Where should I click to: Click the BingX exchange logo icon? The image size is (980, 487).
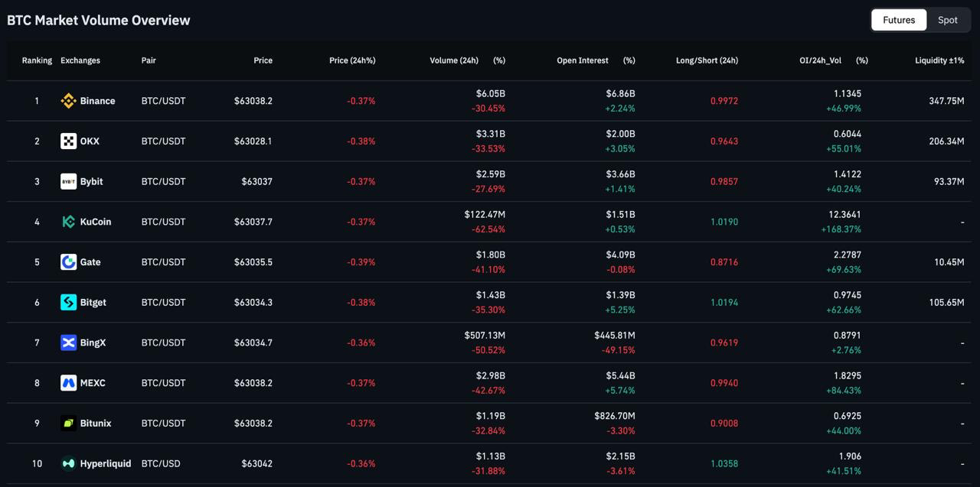68,343
